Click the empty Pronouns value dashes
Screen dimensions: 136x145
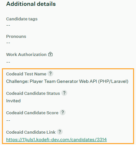click(x=8, y=43)
